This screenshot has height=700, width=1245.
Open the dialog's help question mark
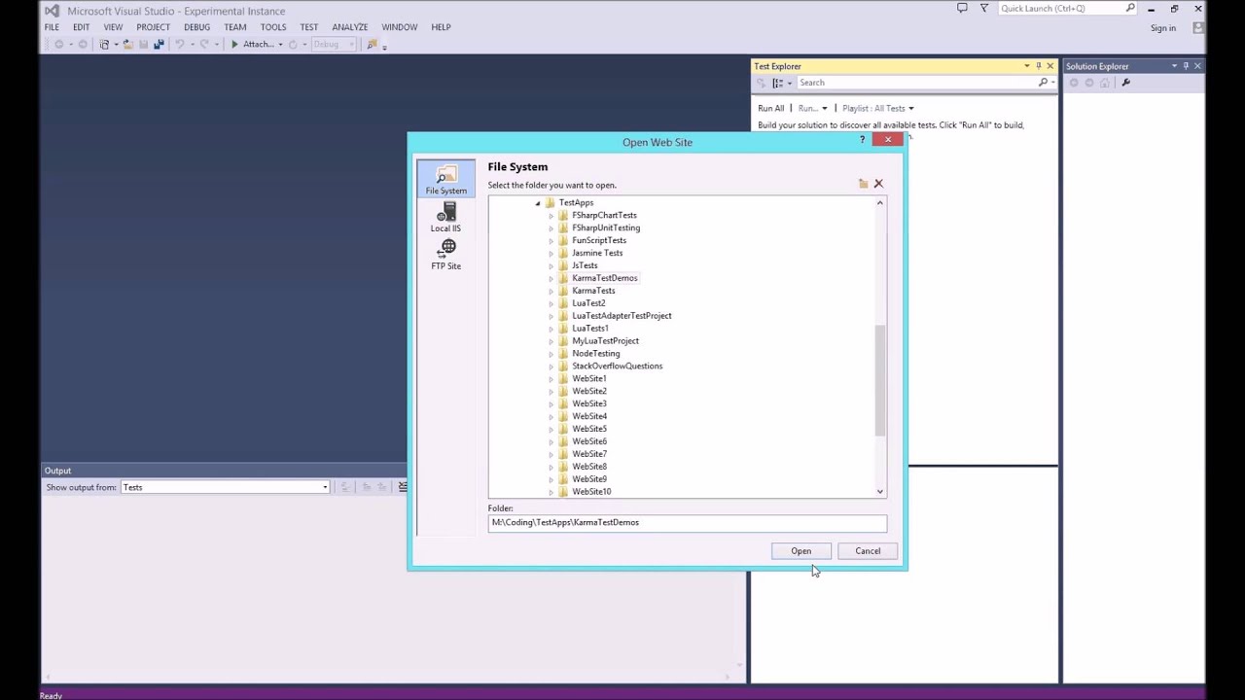pyautogui.click(x=862, y=141)
